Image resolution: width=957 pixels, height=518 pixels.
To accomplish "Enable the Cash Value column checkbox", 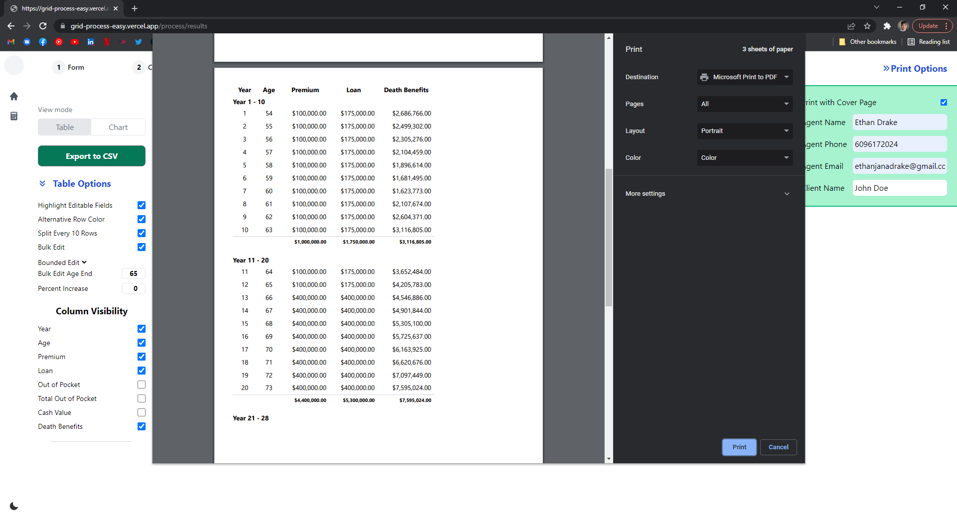I will 142,412.
